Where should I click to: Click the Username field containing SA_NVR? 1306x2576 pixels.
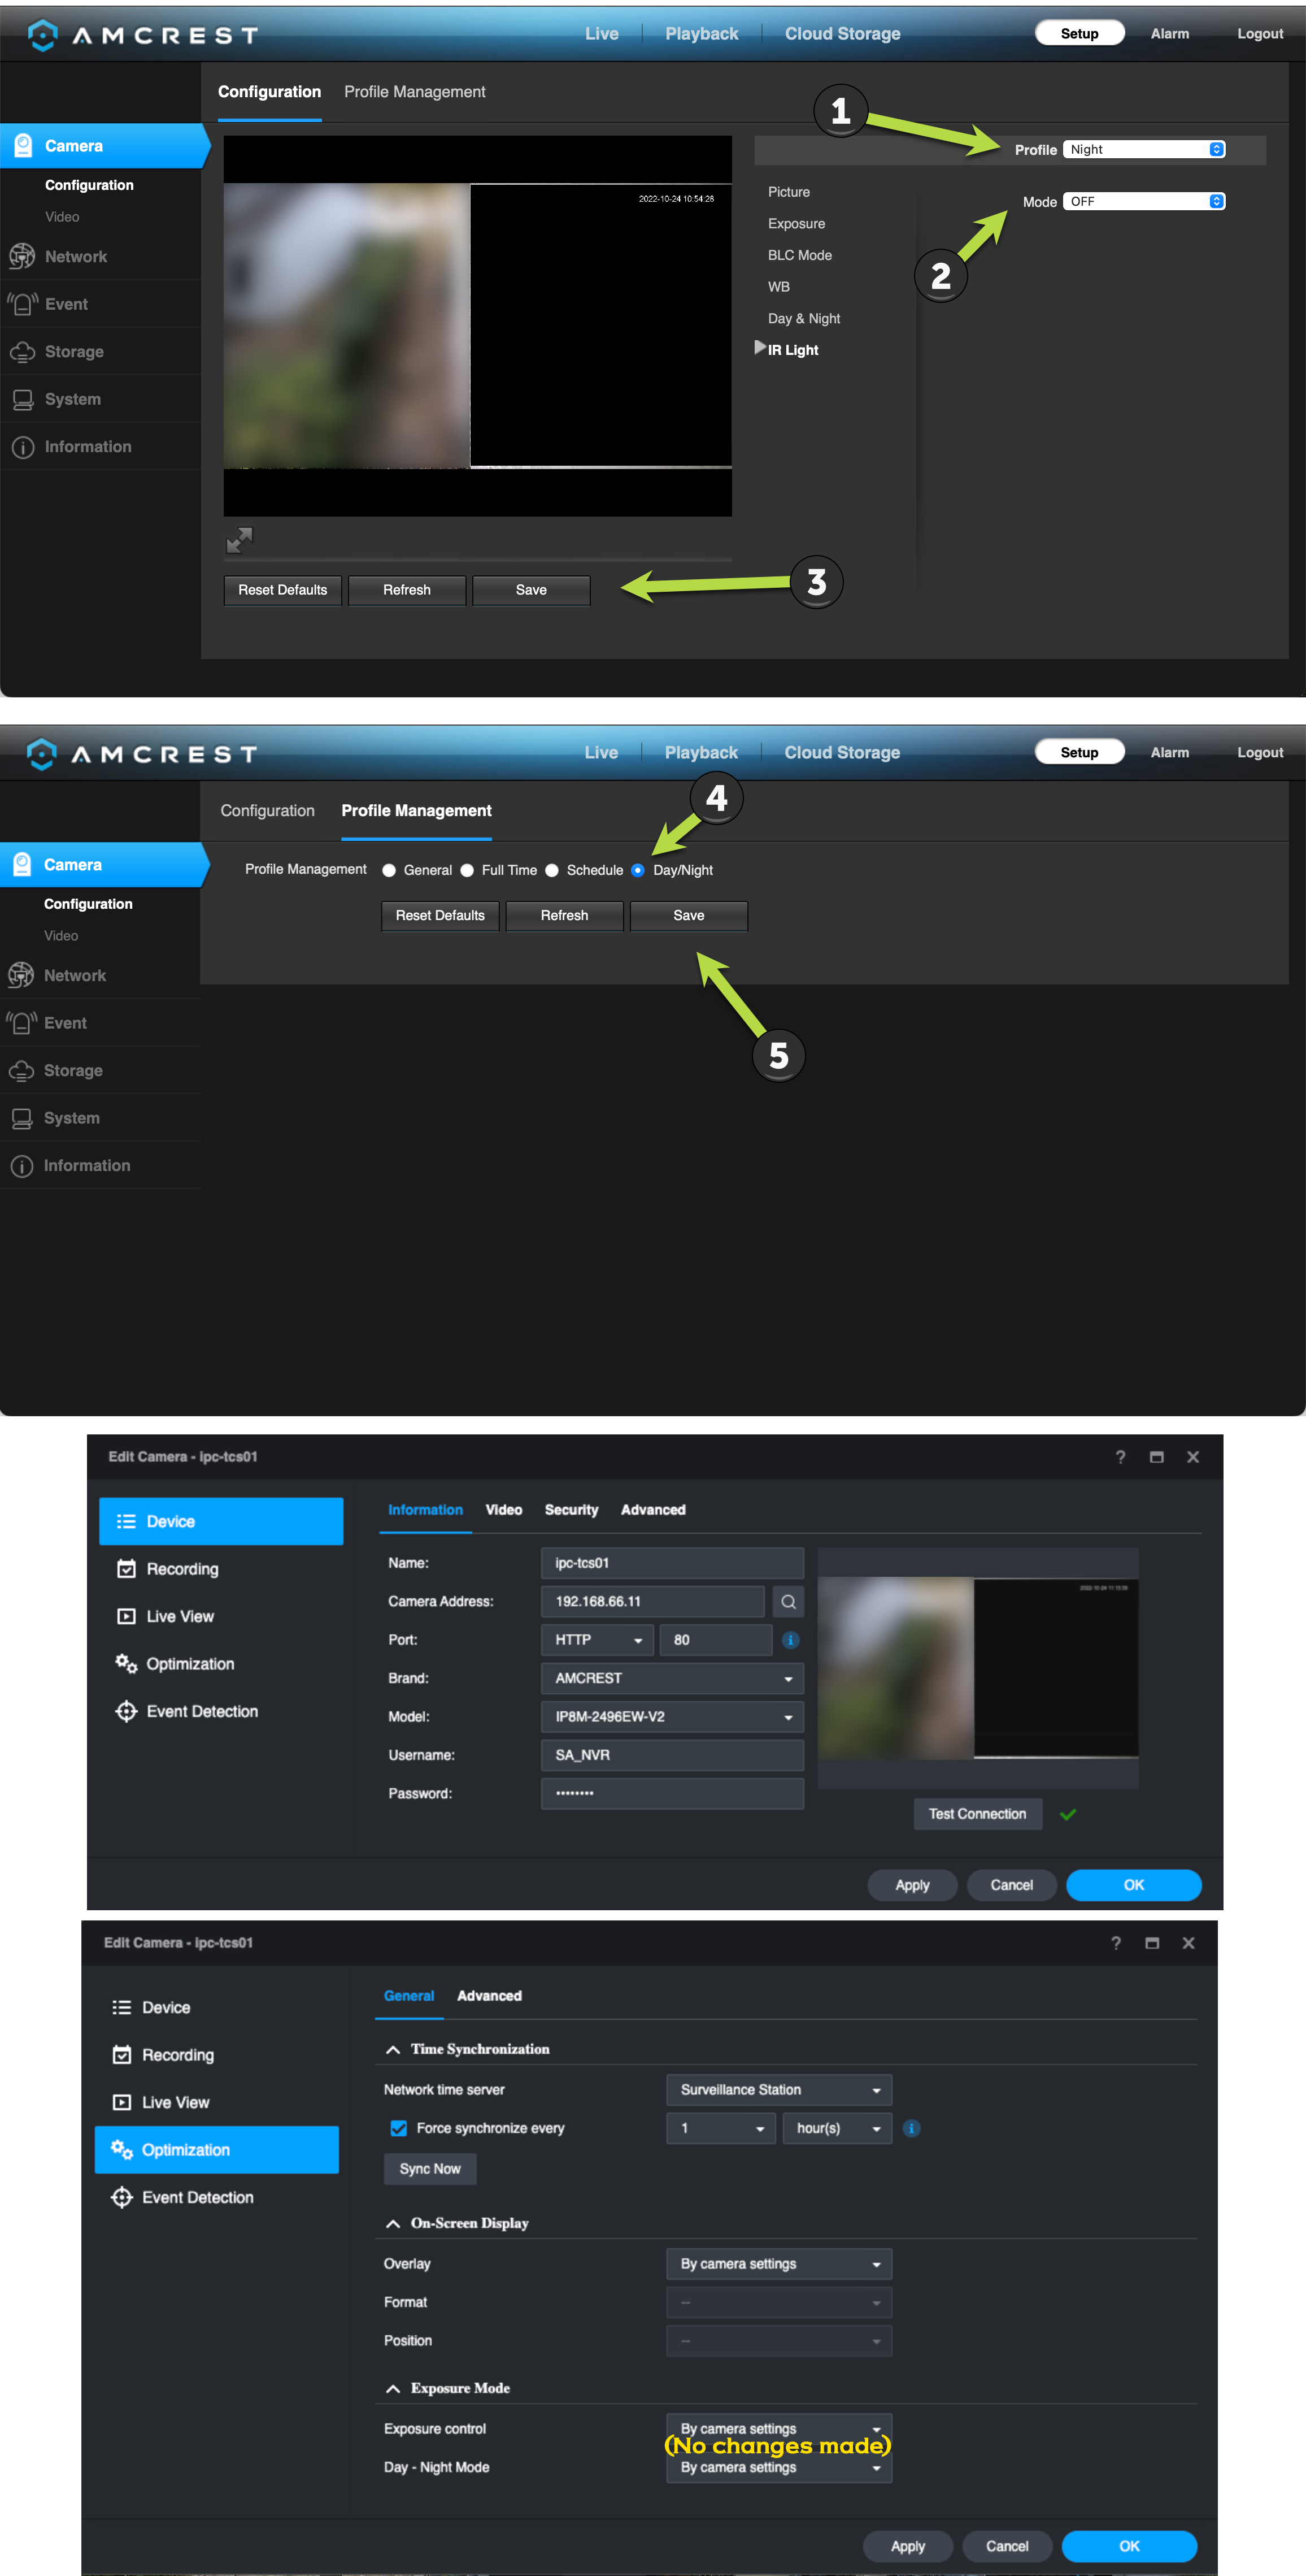click(672, 1755)
